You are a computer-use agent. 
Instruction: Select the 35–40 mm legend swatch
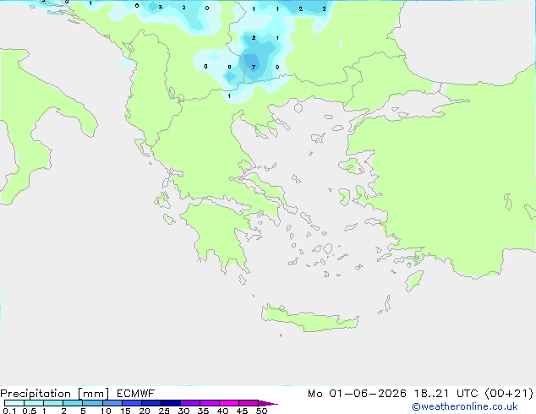[x=210, y=403]
